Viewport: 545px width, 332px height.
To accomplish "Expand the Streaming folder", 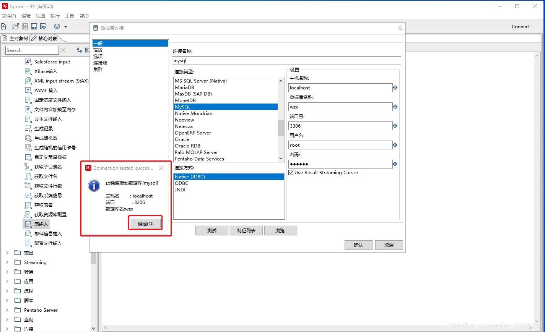I will pyautogui.click(x=7, y=262).
